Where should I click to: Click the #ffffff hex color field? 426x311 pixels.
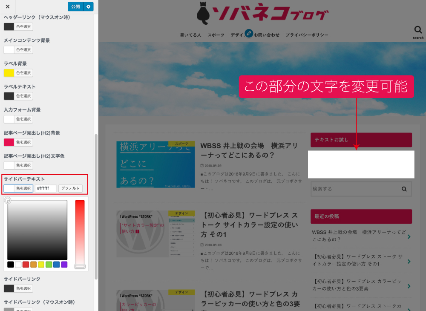46,188
